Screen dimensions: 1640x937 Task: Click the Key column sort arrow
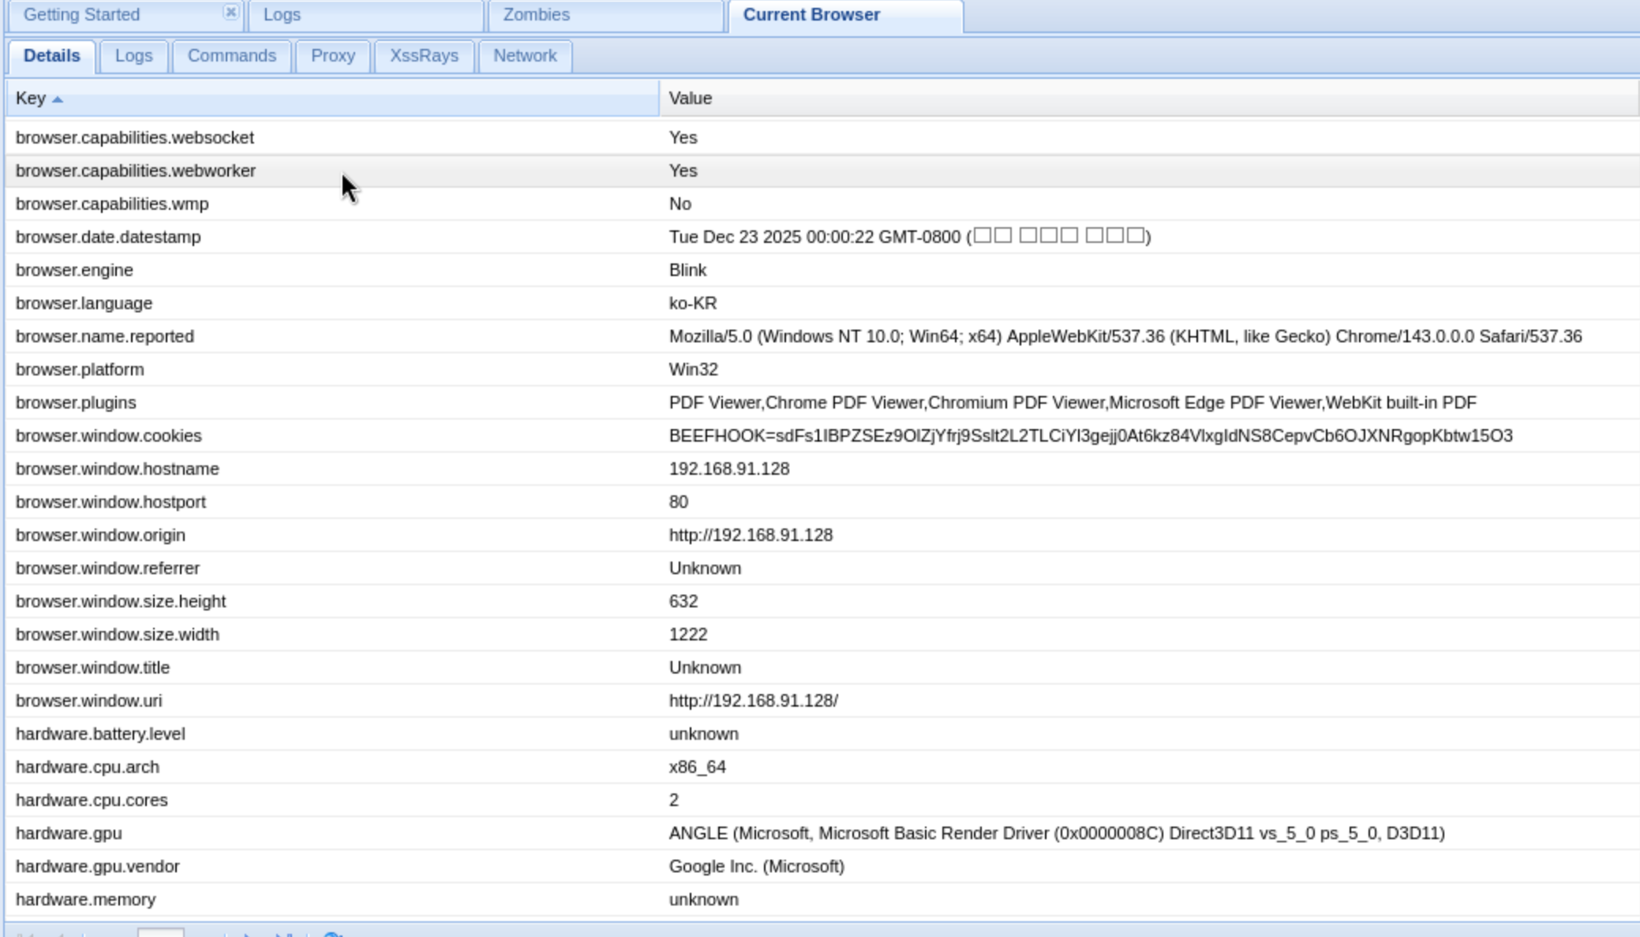58,99
